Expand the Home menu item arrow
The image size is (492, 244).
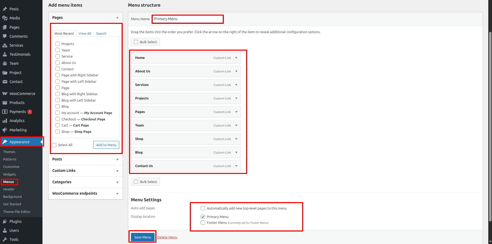236,58
